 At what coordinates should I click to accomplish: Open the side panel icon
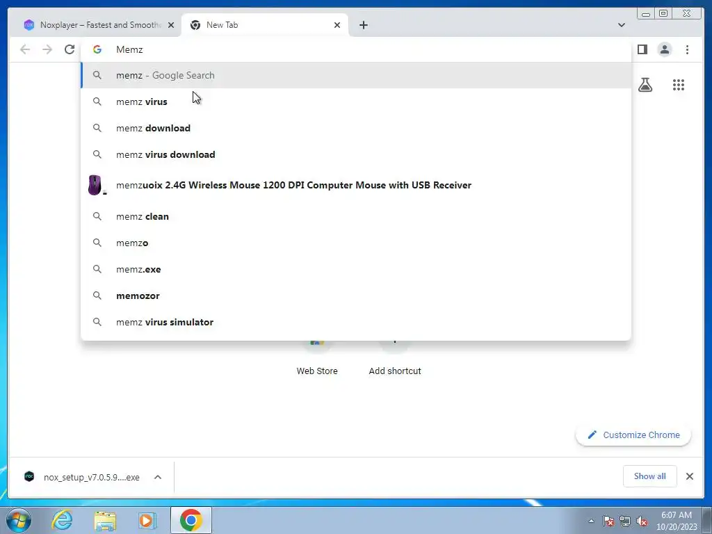tap(642, 49)
